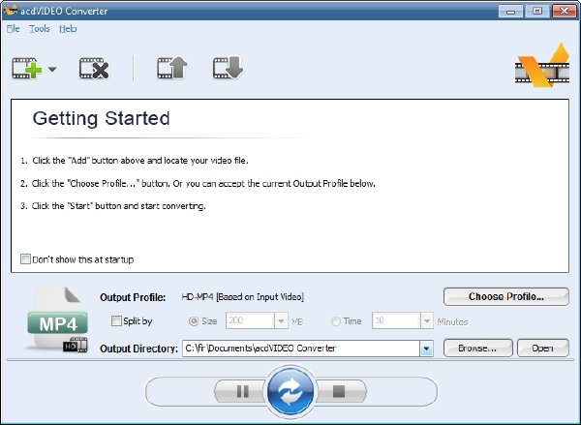Close the acdVIDEO Converter window
This screenshot has height=425, width=581.
(x=564, y=11)
